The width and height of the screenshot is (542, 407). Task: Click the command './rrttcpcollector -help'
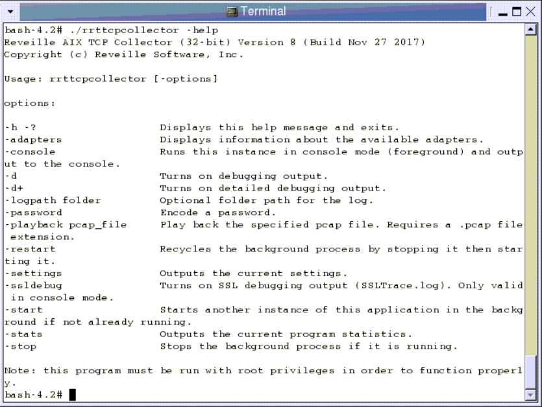(x=144, y=30)
